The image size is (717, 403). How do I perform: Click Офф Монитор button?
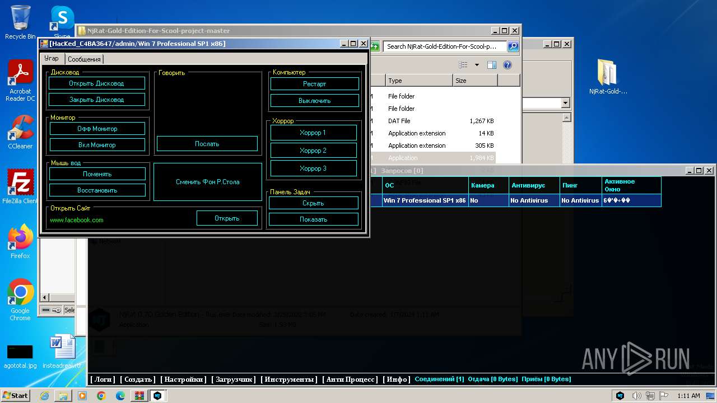(x=97, y=129)
